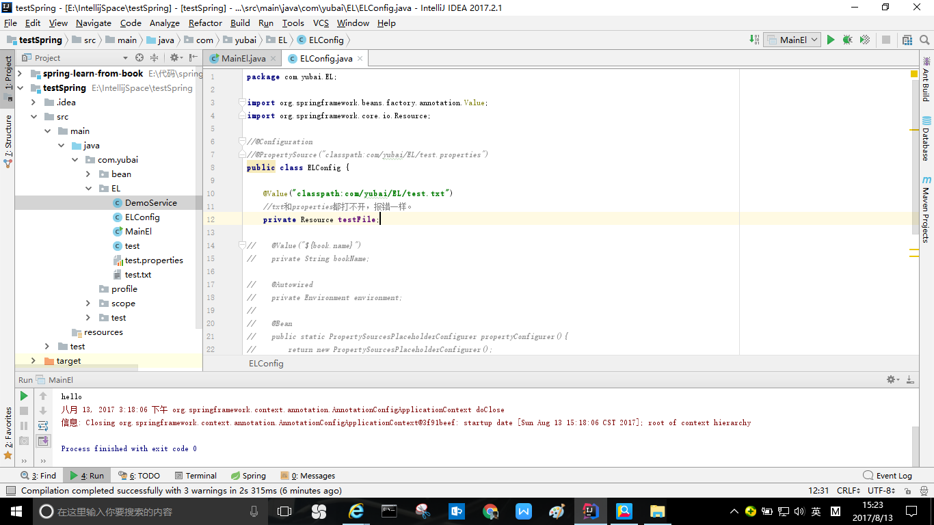
Task: Open the Spring tool window
Action: point(248,476)
